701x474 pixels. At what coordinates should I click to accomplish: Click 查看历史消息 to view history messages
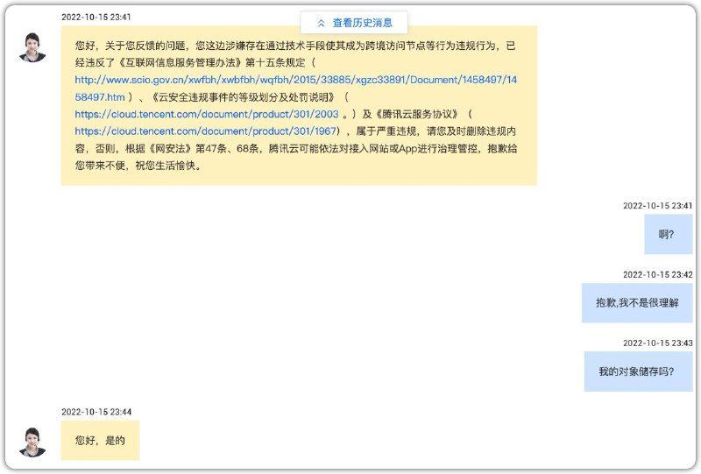(354, 23)
